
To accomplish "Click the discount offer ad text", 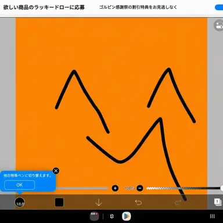I will [138, 8].
